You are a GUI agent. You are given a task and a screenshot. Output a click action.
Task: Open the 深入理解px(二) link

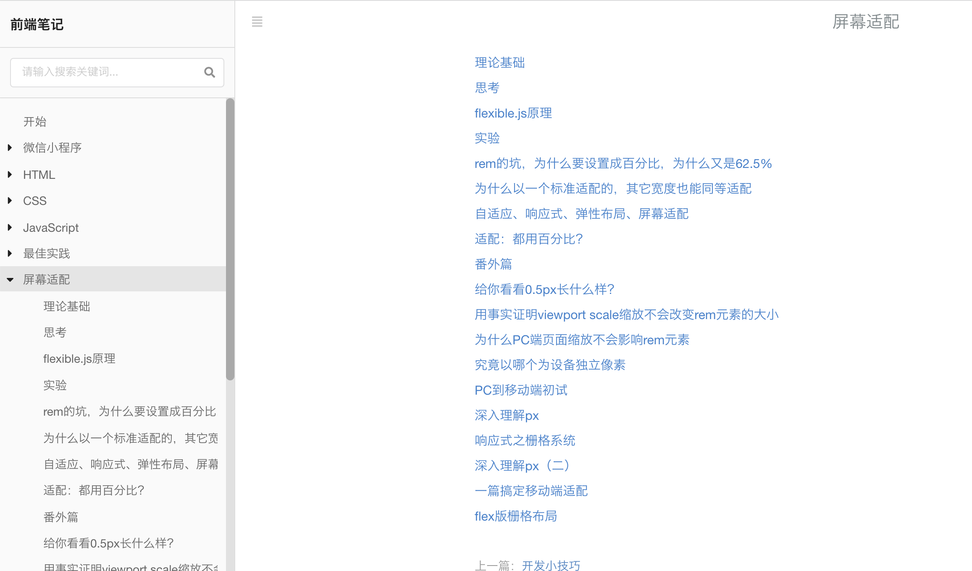click(522, 466)
